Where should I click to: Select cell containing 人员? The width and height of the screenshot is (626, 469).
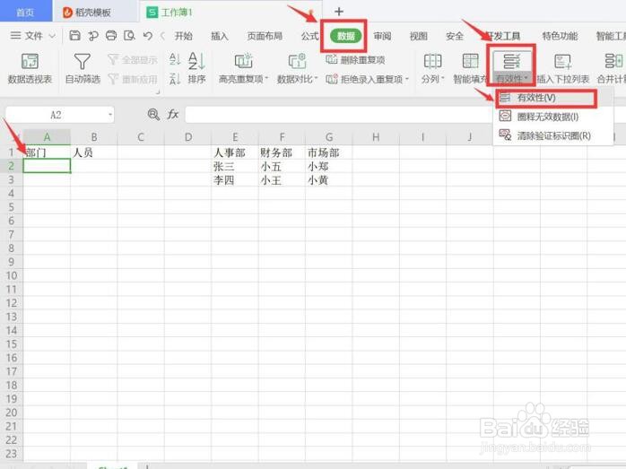[x=94, y=152]
